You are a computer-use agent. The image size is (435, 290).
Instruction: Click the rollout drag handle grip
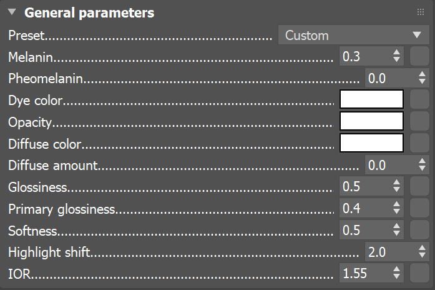click(420, 12)
